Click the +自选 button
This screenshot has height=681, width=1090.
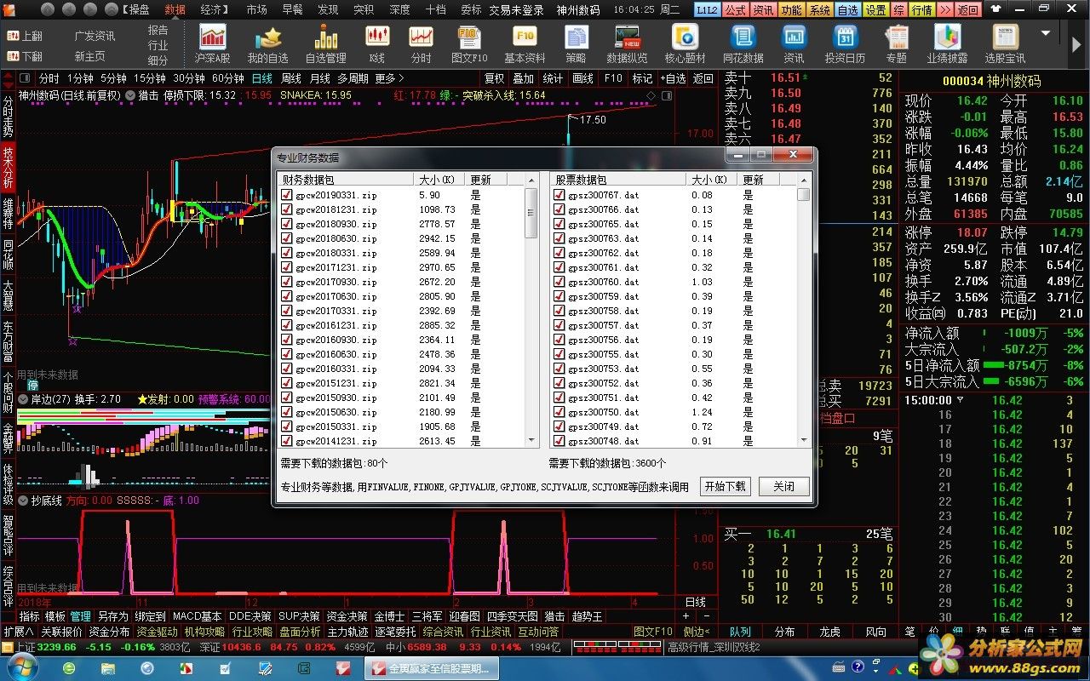[x=673, y=77]
